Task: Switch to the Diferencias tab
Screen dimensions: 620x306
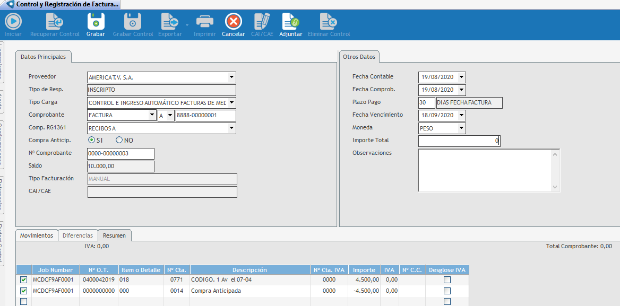Action: tap(77, 235)
